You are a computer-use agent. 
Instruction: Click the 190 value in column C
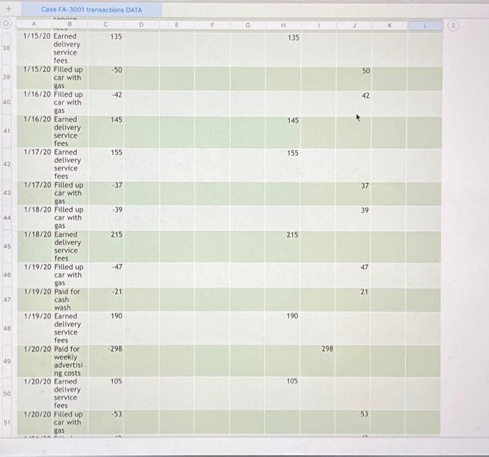(117, 316)
